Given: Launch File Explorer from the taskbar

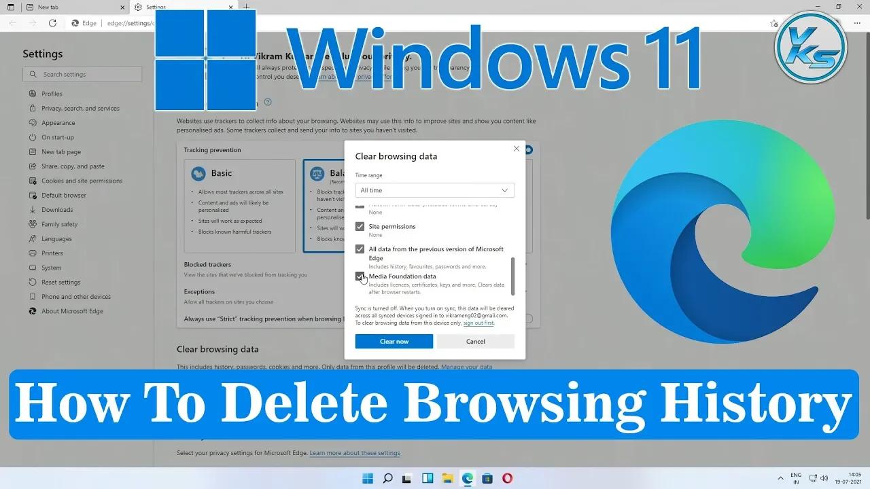Looking at the screenshot, I should (447, 478).
